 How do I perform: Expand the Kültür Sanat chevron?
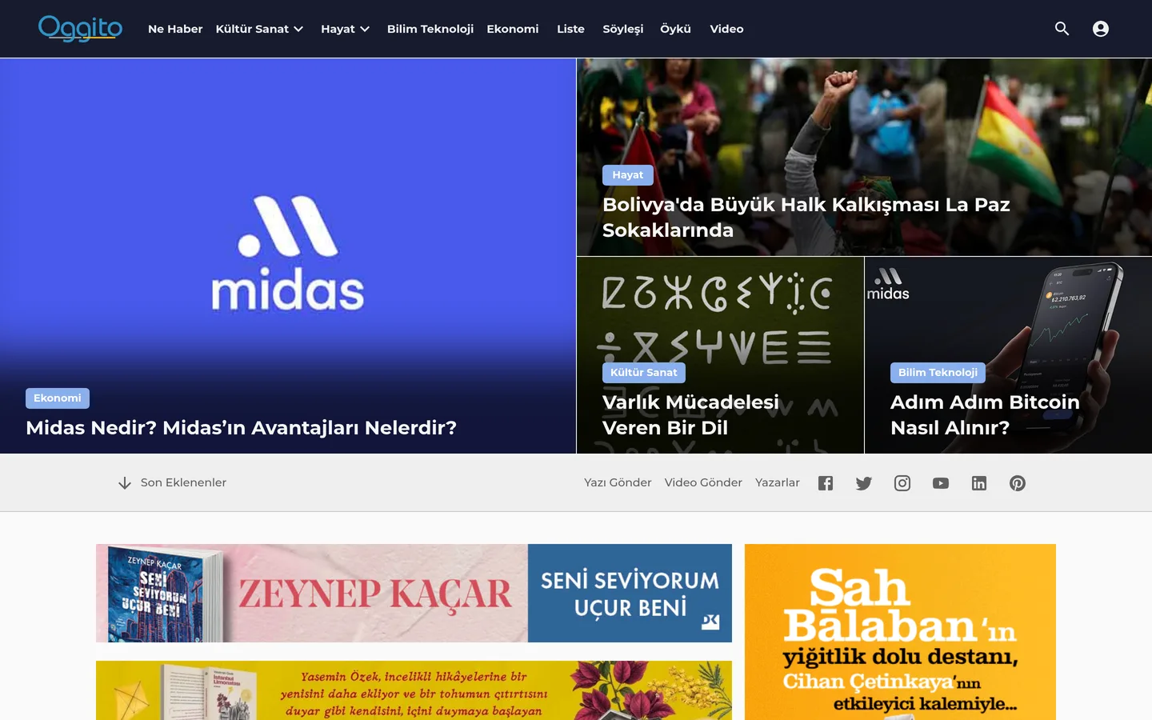(298, 29)
